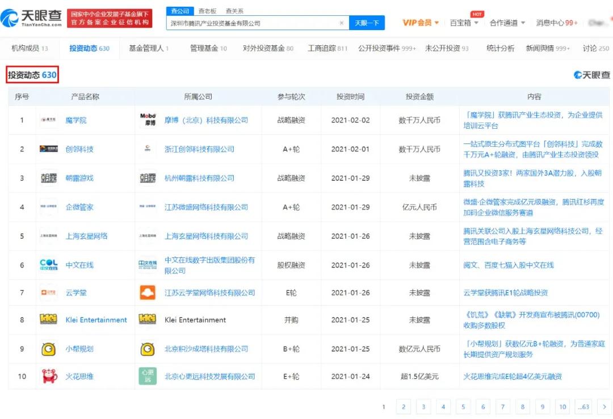Switch to 新闻舆情 tab

coord(548,48)
